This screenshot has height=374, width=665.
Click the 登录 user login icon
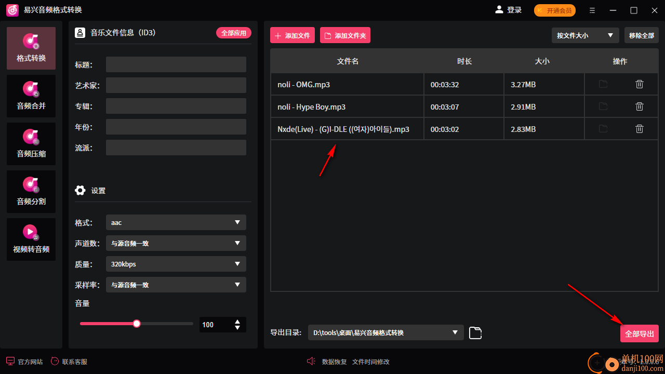coord(499,10)
